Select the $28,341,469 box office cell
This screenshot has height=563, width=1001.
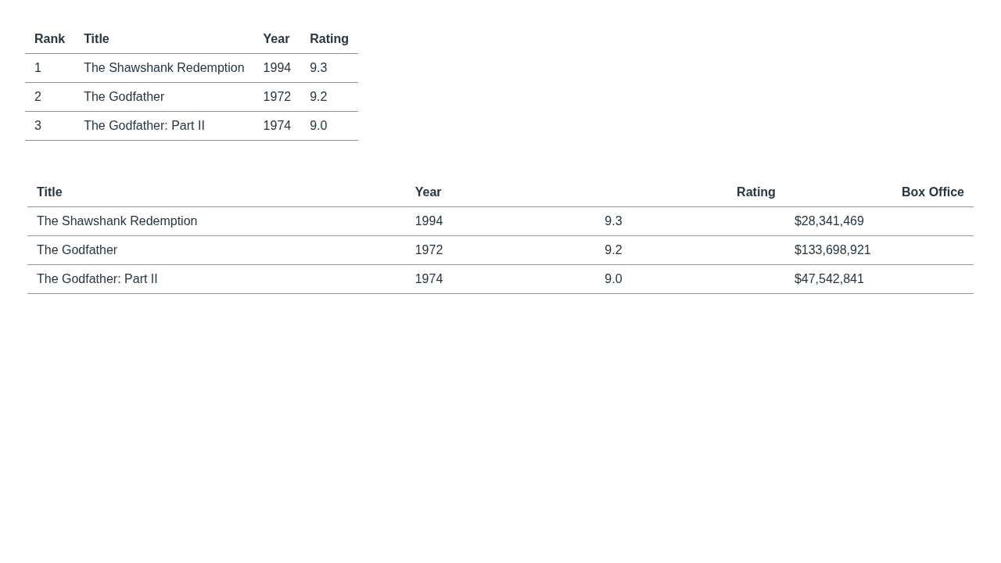(x=829, y=221)
